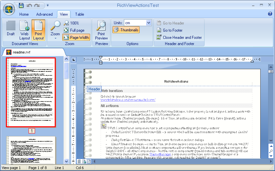
Task: Click the right indent marker on ruler
Action: [x=252, y=61]
